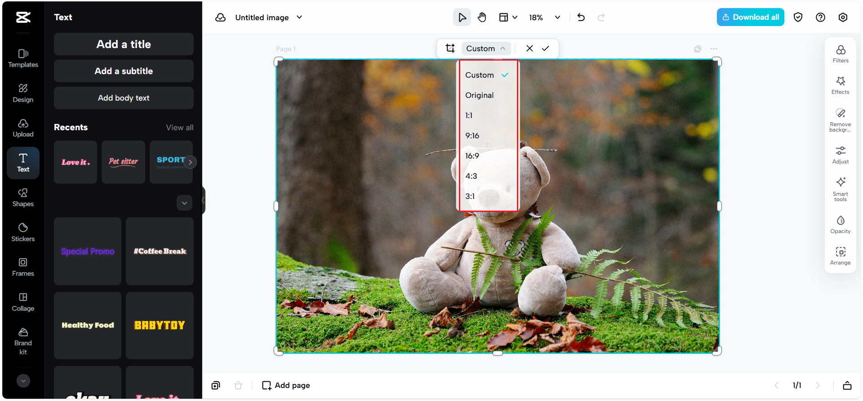Click the CapCut logo icon
This screenshot has width=863, height=401.
pyautogui.click(x=23, y=18)
